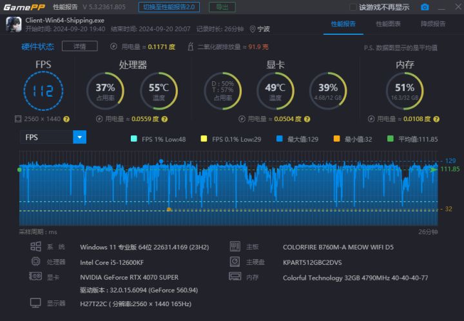Click the 详情 details button

(x=80, y=46)
